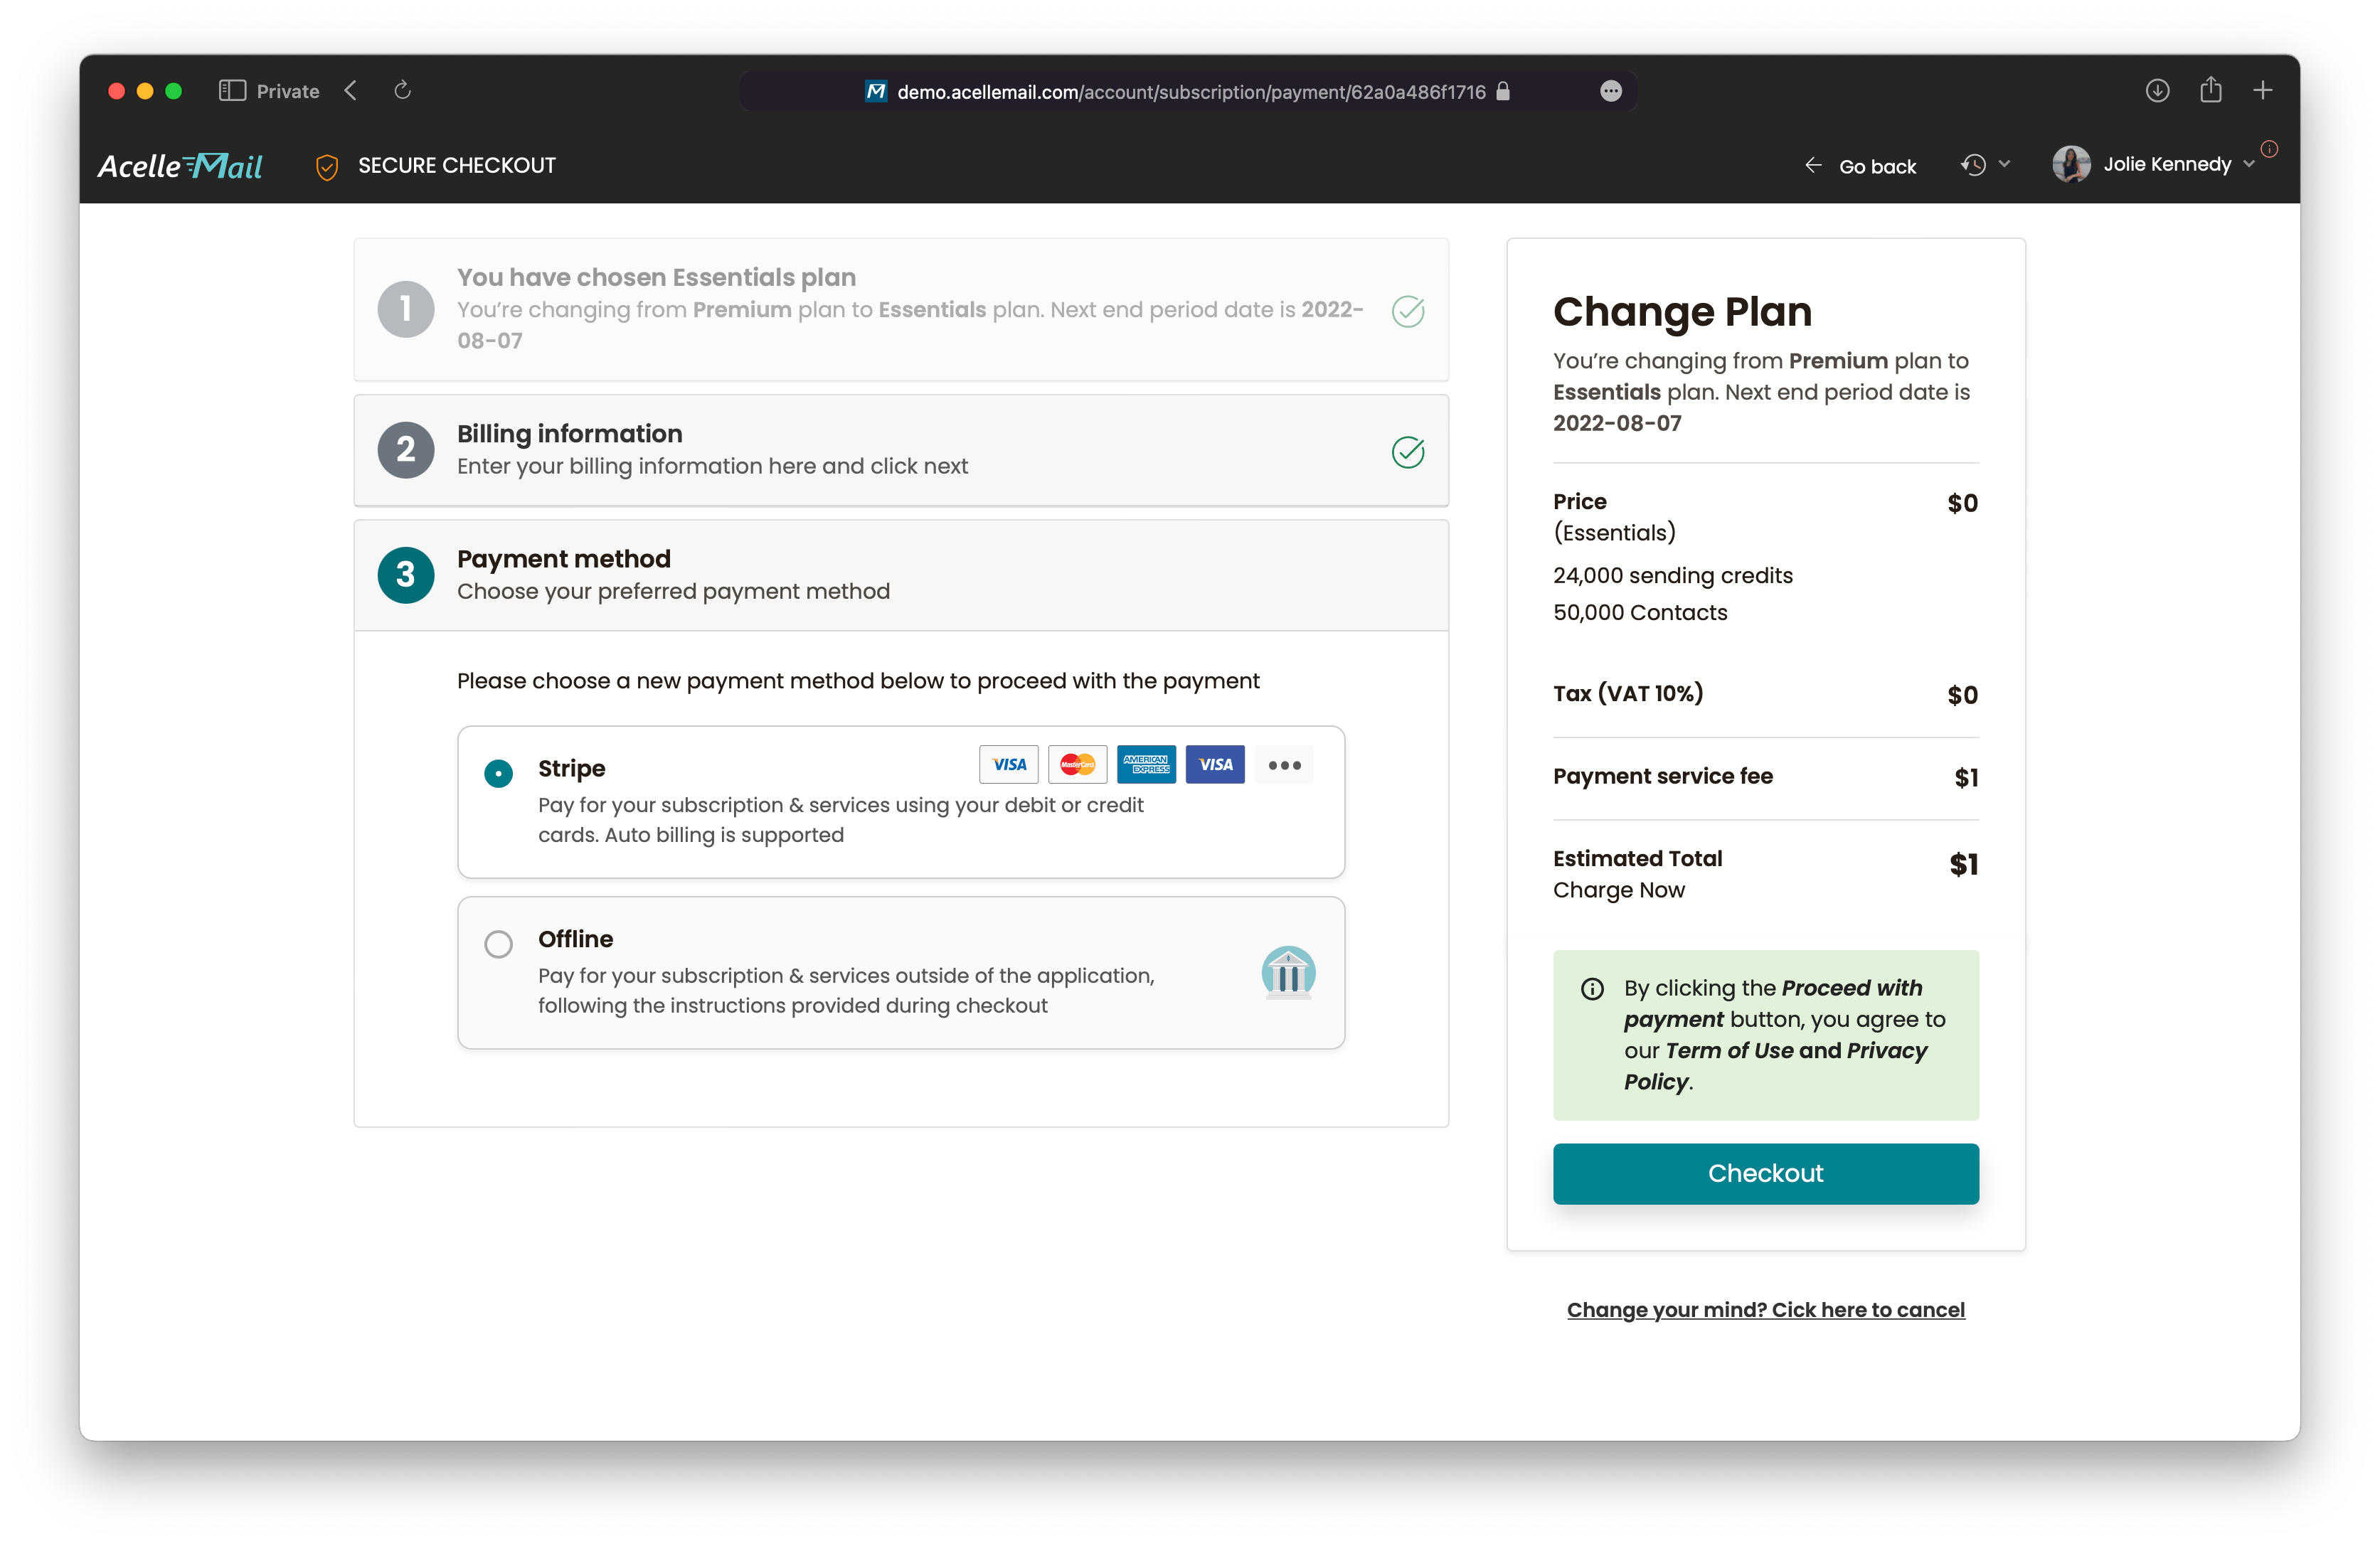Click the three-dot menu icon in Stripe row

click(x=1284, y=764)
